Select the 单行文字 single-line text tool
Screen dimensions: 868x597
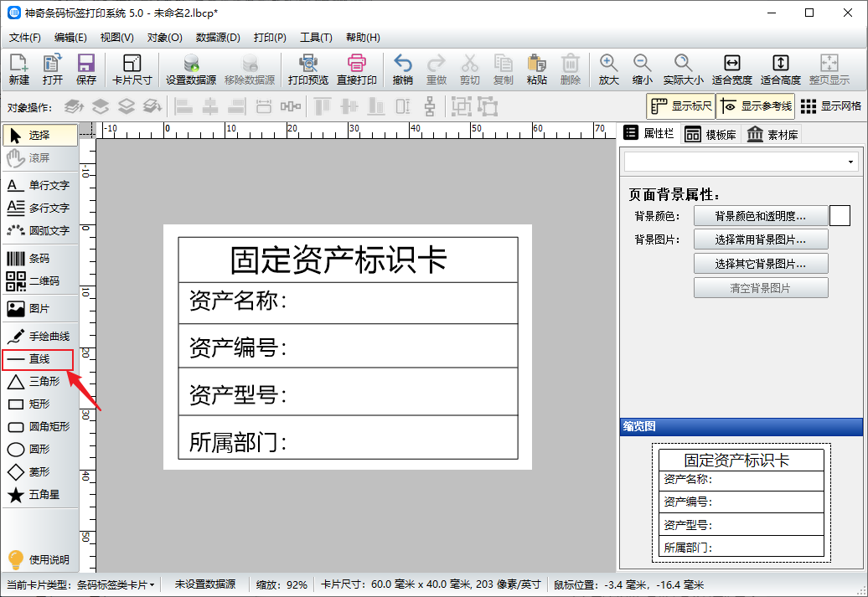click(39, 185)
